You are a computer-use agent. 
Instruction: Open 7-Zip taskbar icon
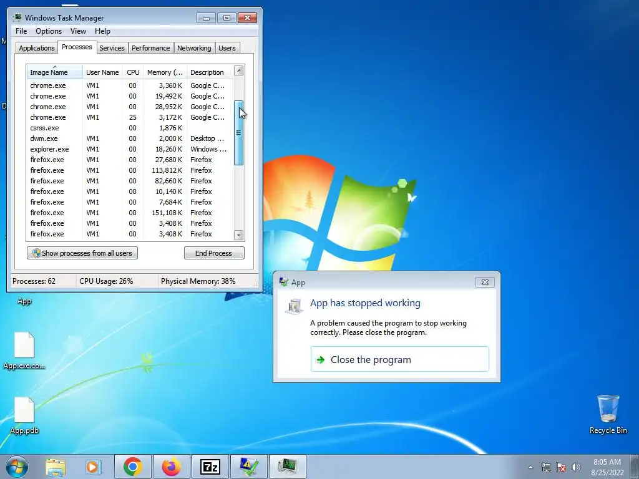pyautogui.click(x=210, y=467)
